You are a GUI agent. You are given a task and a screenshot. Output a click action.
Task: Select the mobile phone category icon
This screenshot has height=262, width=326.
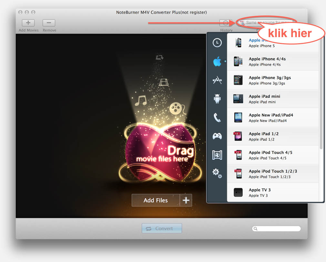coord(217,117)
